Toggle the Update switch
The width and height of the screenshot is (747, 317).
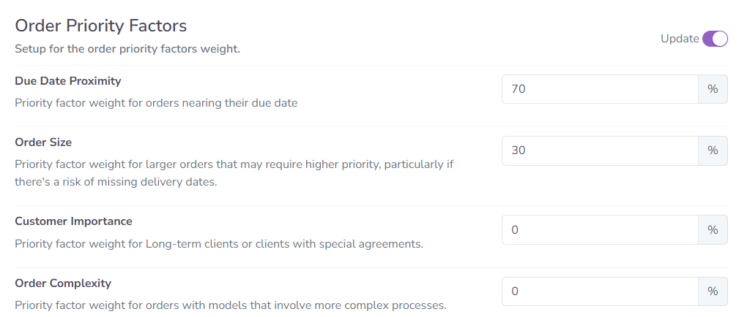click(715, 39)
